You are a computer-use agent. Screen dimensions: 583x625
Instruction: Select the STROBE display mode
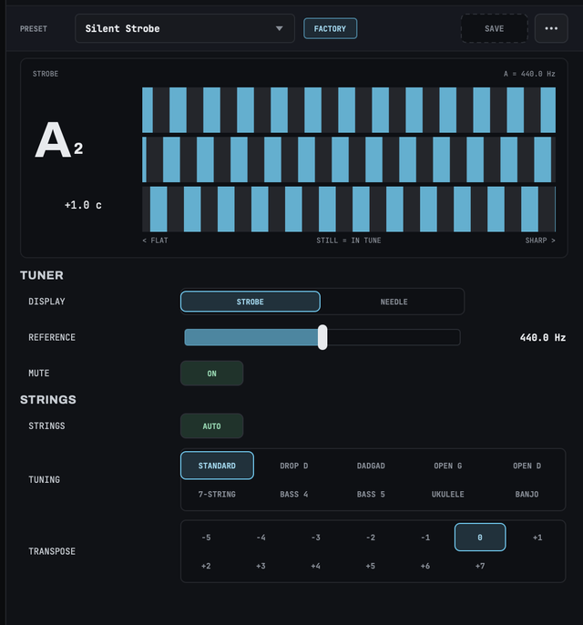pos(251,302)
